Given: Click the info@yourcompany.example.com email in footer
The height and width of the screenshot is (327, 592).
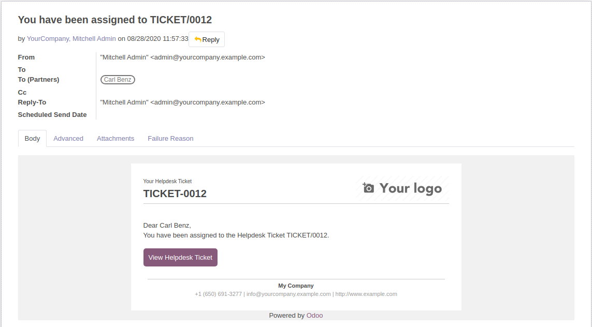Looking at the screenshot, I should point(288,294).
